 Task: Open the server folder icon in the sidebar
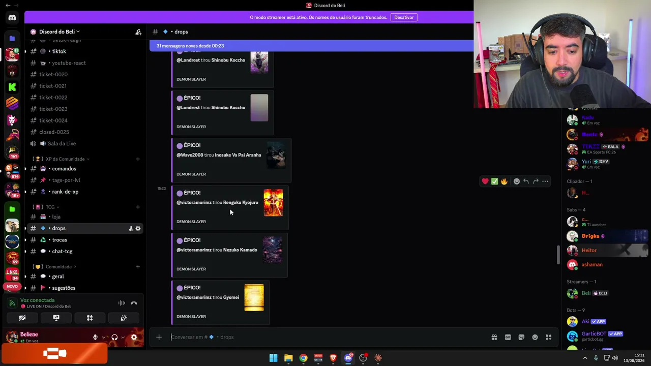(12, 38)
